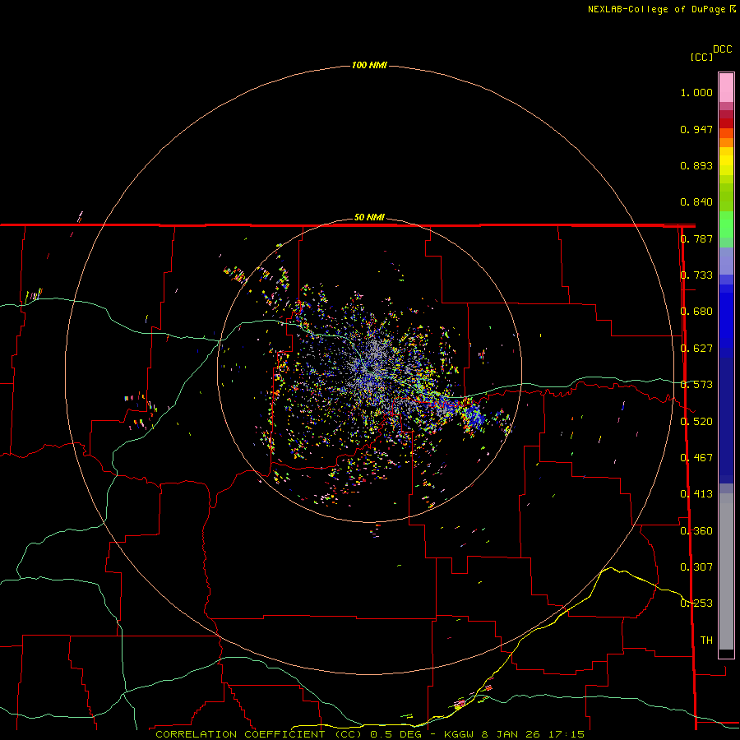Click the 0.840 value on color scale
740x740 pixels.
696,202
